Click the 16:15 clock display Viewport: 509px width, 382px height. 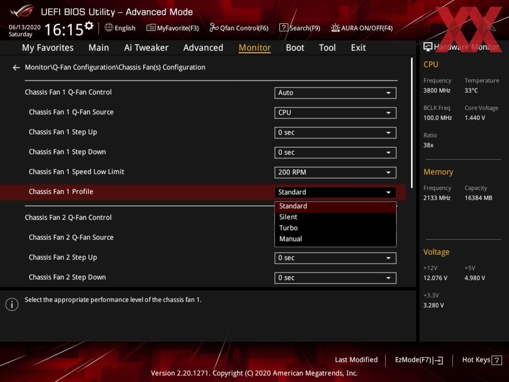pos(64,29)
